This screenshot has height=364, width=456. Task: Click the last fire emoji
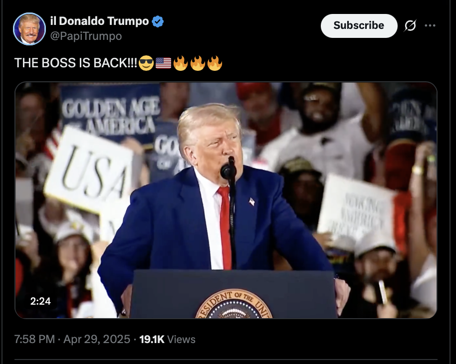[215, 63]
